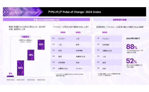Click '消費者と社会' ranked #3 in the executives table
The height and width of the screenshot is (92, 149).
point(107,51)
